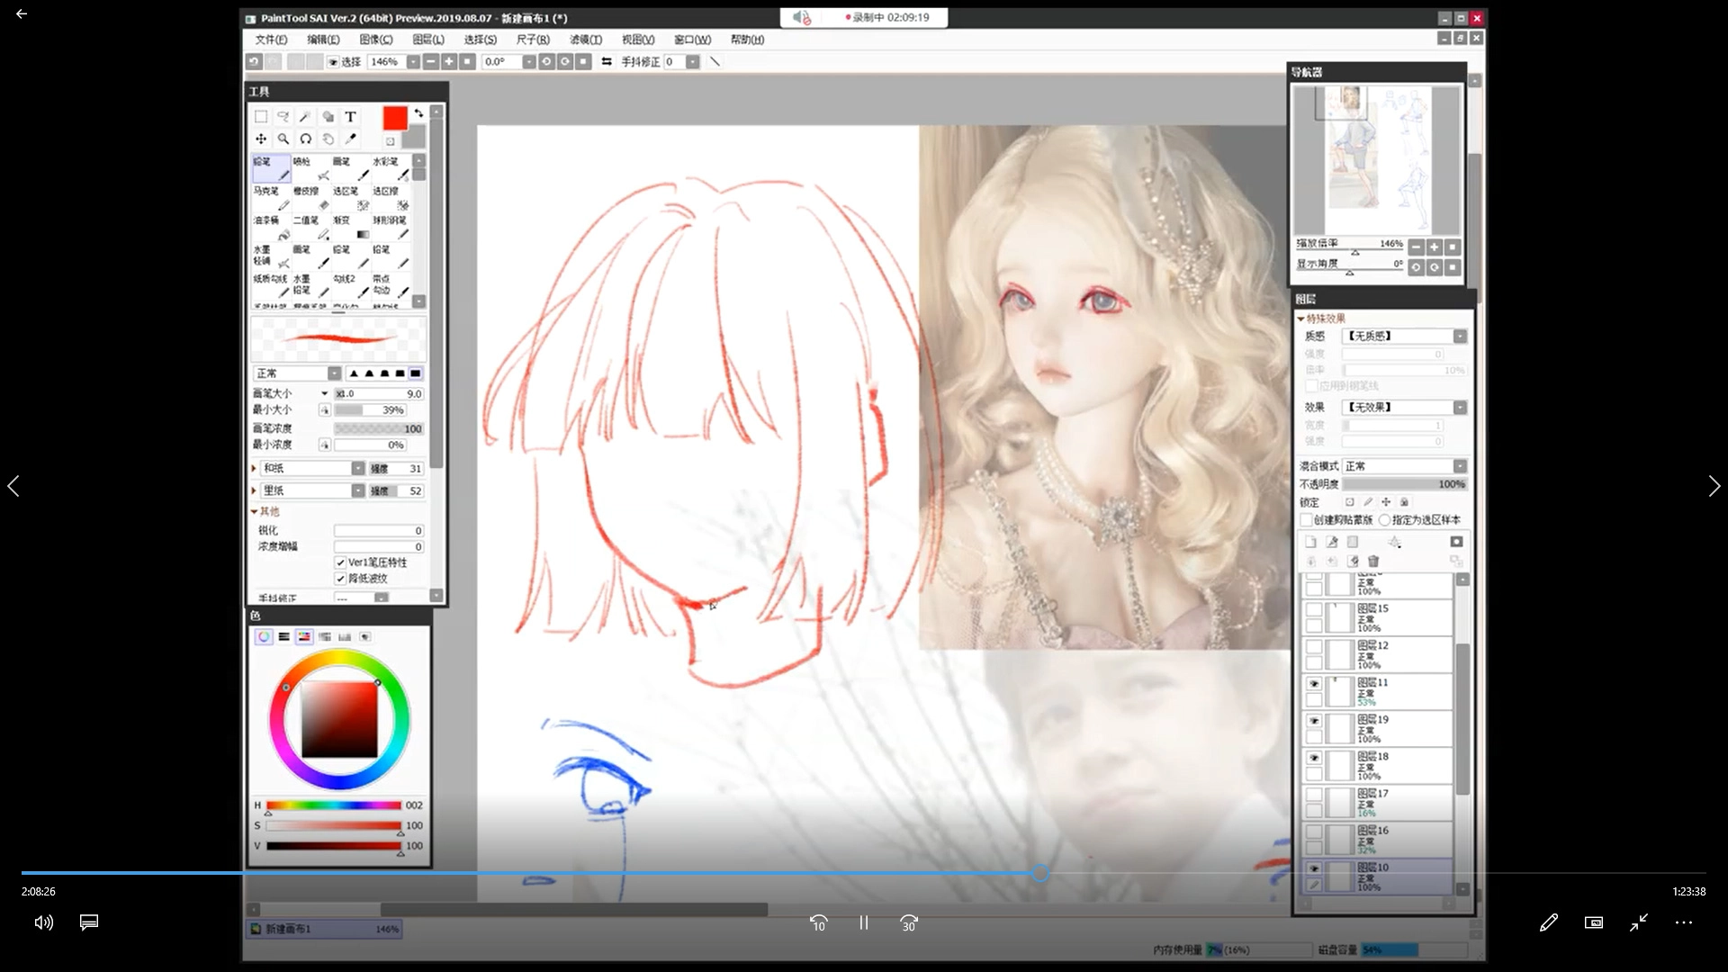Select the magic wand tool
This screenshot has height=972, width=1728.
(305, 116)
